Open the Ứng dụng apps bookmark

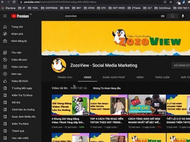point(8,8)
